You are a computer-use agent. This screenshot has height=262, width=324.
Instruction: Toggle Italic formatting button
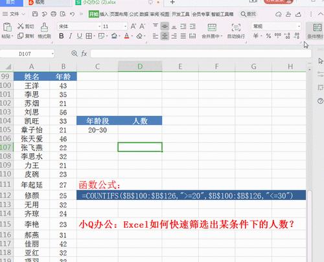pos(71,36)
